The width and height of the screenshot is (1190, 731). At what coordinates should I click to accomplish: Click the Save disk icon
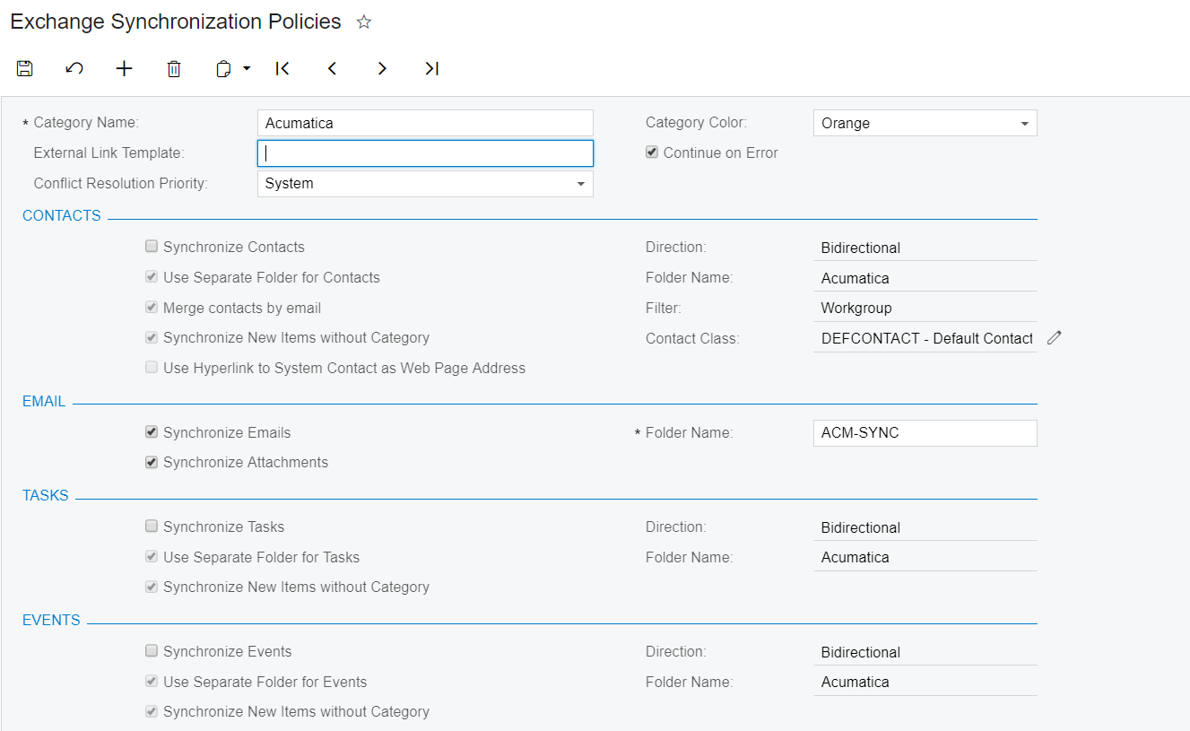(x=25, y=68)
